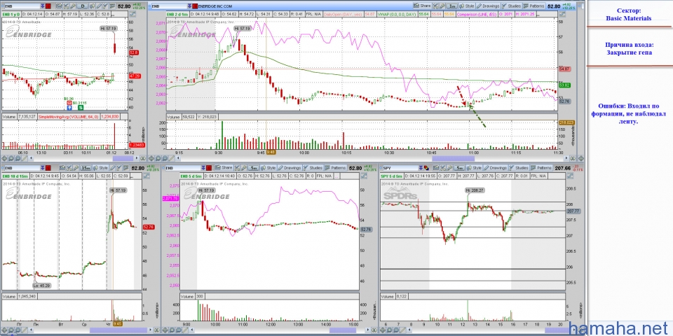Image resolution: width=673 pixels, height=336 pixels.
Task: Click the red link color square in the ENB 5m chart
Action: point(209,167)
